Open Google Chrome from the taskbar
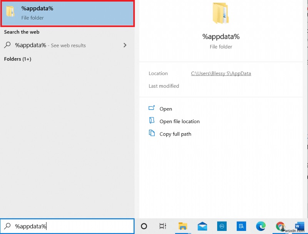308x234 pixels. coord(280,226)
